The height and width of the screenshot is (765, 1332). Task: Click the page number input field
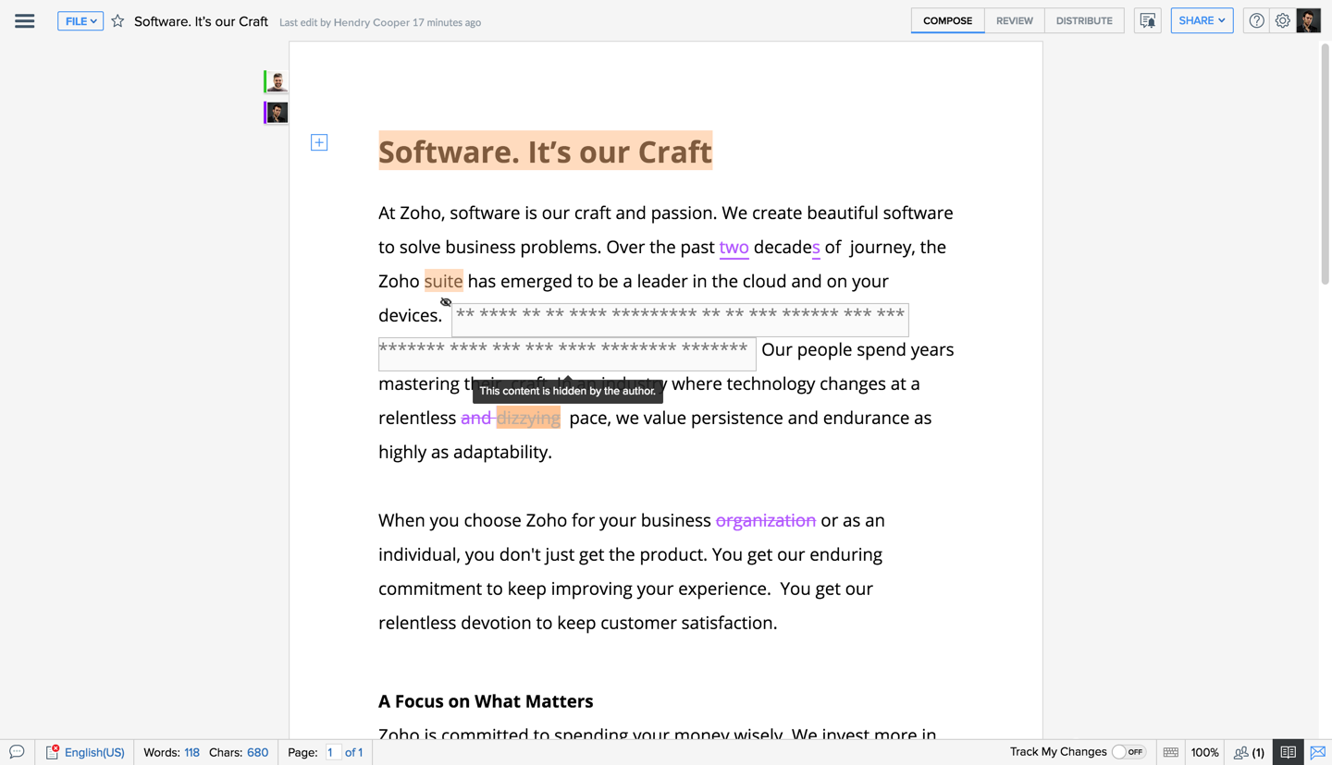click(x=333, y=752)
